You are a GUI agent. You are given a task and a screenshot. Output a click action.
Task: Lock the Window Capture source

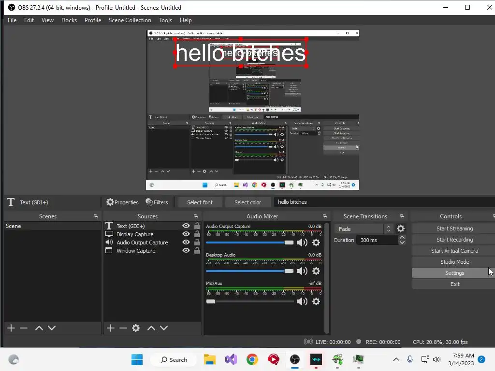tap(197, 250)
